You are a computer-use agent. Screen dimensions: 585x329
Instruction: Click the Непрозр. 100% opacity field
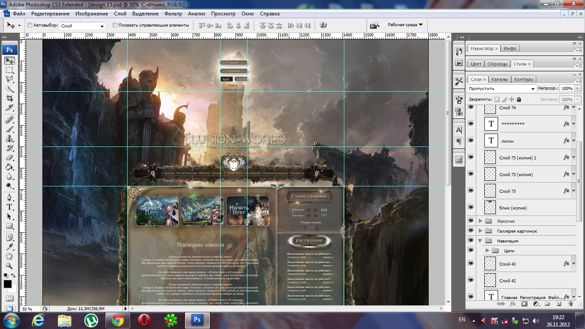point(567,88)
